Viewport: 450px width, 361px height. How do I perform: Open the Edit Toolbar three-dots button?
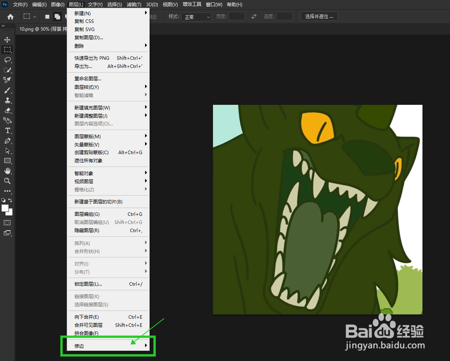[7, 191]
